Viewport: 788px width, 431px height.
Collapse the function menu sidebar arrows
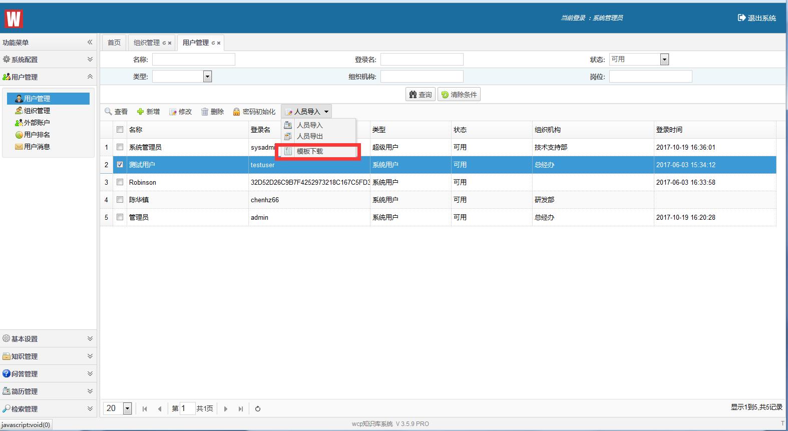click(x=90, y=42)
